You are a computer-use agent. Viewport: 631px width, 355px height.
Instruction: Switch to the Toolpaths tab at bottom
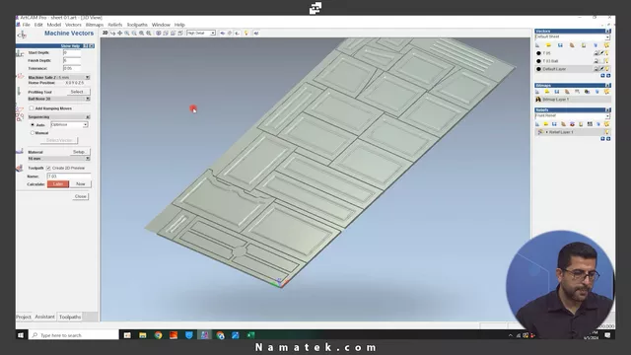click(x=70, y=318)
